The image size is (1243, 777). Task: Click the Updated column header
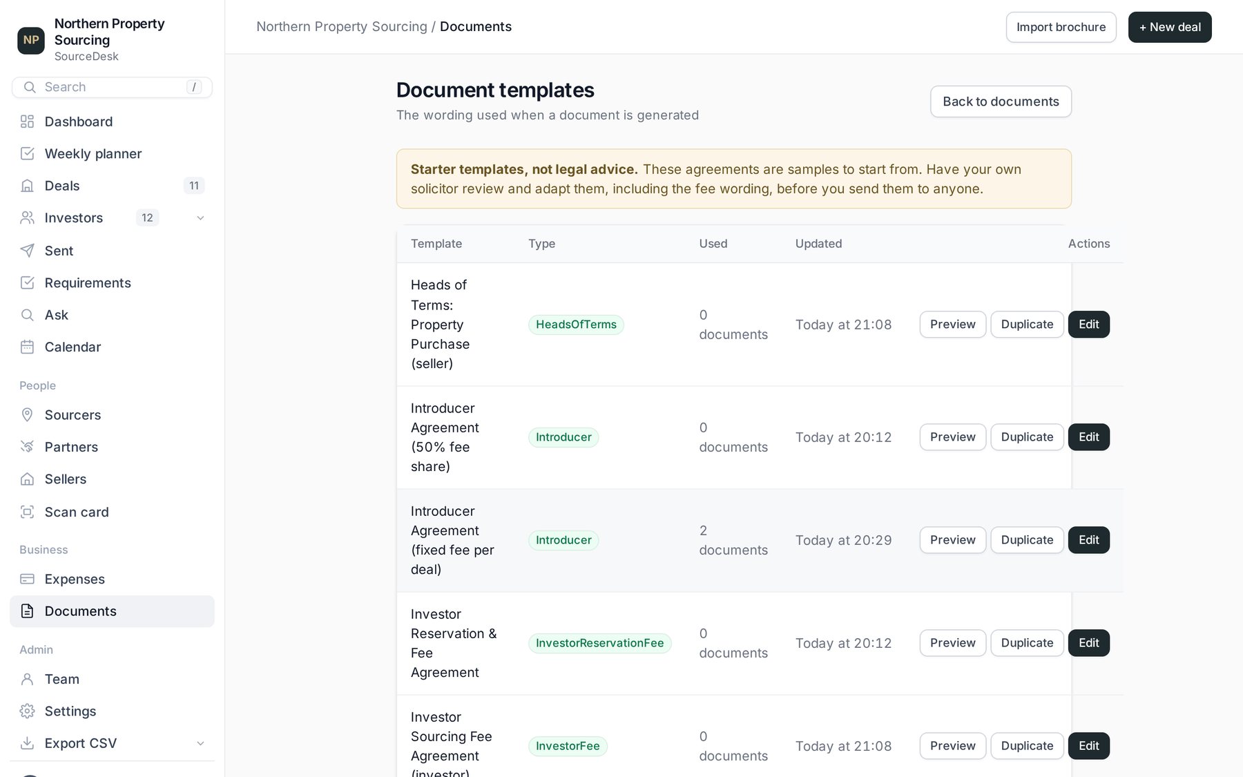coord(818,244)
